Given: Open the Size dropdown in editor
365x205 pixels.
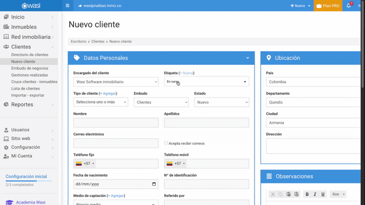Looking at the screenshot, I should point(338,194).
